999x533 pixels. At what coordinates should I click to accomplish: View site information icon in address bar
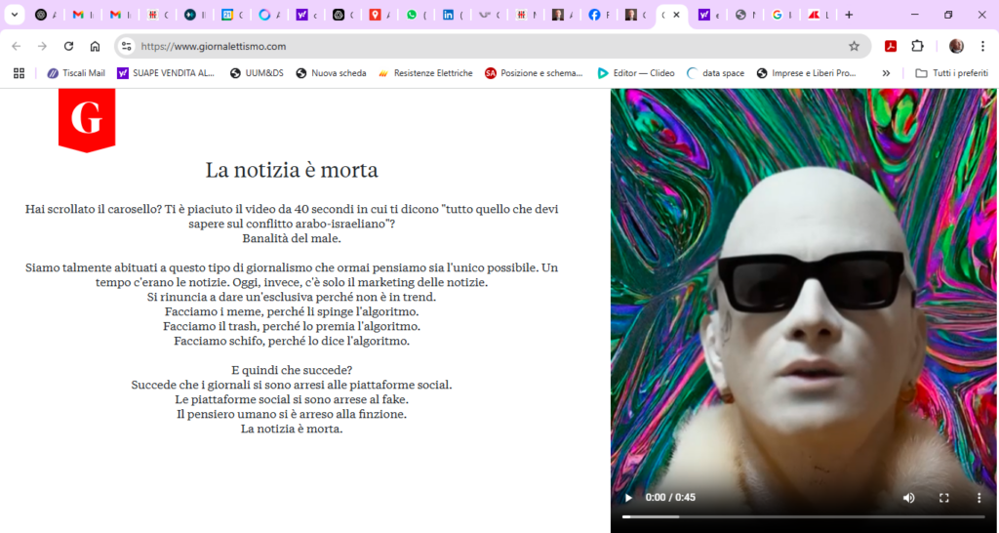click(x=127, y=46)
